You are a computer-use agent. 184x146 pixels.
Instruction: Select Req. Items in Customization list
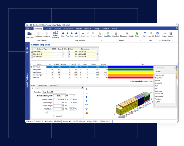tap(158, 78)
